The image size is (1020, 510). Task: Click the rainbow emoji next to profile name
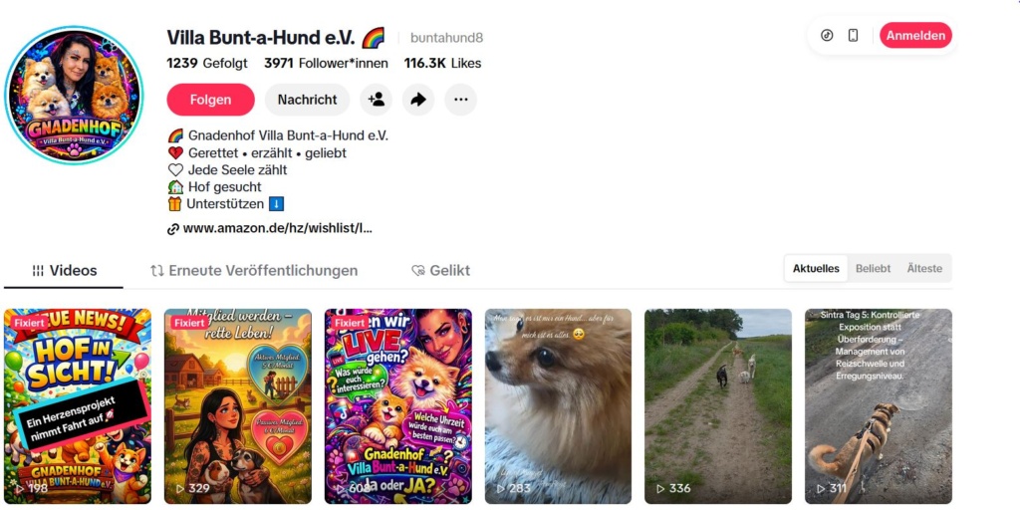click(x=374, y=38)
